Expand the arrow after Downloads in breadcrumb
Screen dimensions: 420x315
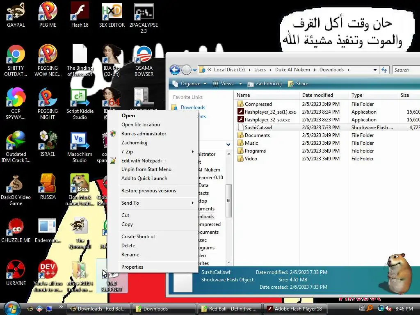pyautogui.click(x=349, y=70)
